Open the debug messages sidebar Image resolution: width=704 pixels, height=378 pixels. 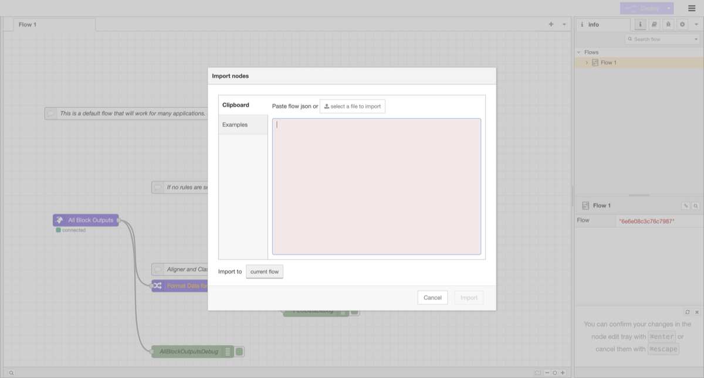pos(668,24)
